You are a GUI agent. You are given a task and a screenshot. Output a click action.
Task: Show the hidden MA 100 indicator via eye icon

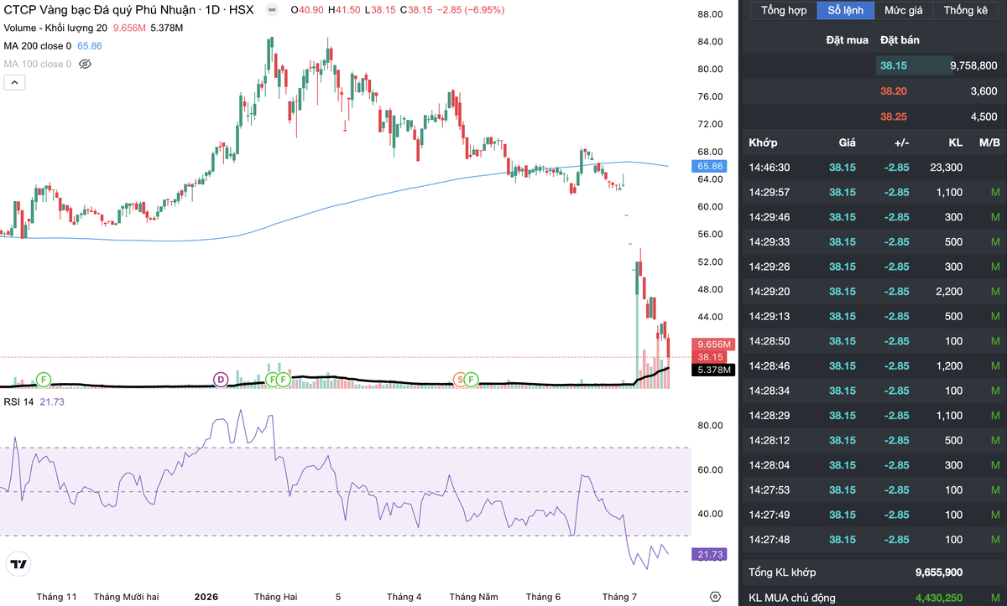point(84,64)
